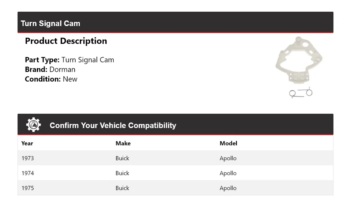Click the Brand Dorman text
This screenshot has width=351, height=207.
pos(50,69)
